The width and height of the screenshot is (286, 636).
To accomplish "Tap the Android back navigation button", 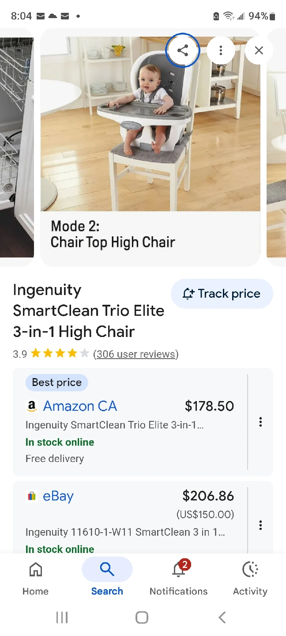I will [x=222, y=617].
